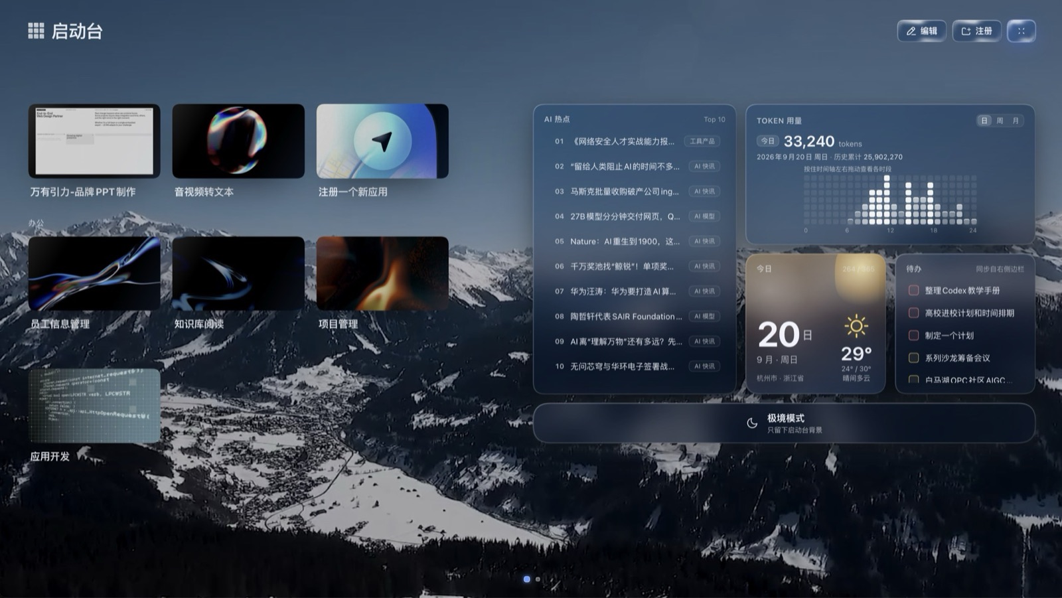Viewport: 1062px width, 598px height.
Task: Tick the 制定一个计划 checkbox
Action: [x=913, y=335]
